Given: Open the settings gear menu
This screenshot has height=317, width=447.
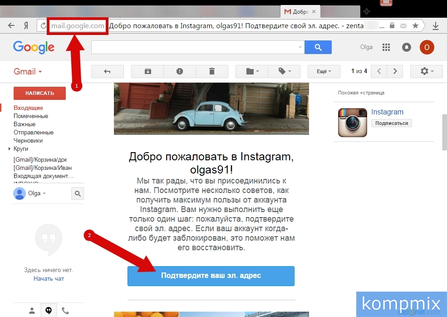Looking at the screenshot, I should coord(427,71).
